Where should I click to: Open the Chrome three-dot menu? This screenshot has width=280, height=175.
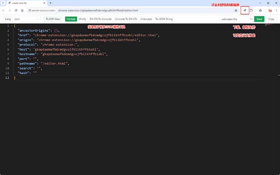pos(276,10)
